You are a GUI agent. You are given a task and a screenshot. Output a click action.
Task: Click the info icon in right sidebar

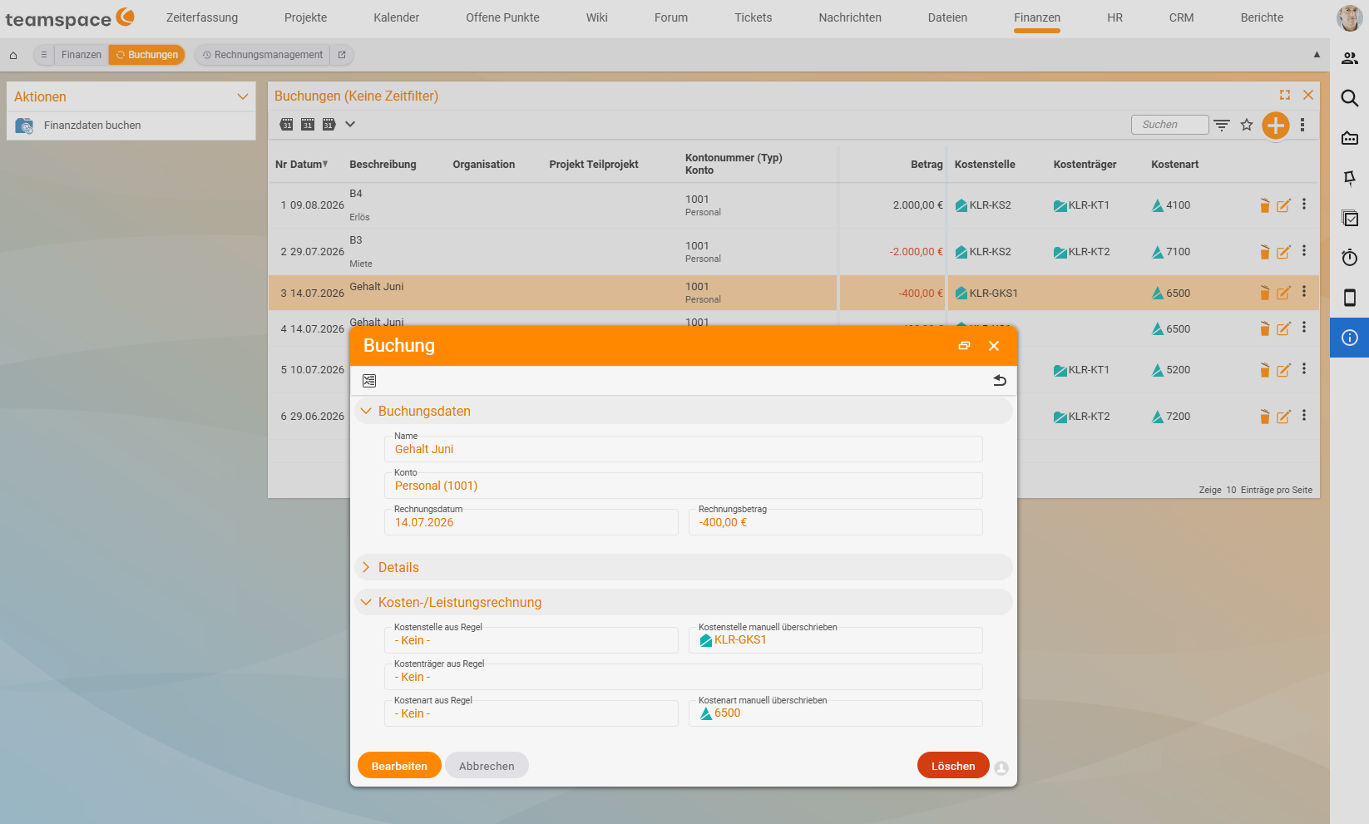pos(1350,338)
